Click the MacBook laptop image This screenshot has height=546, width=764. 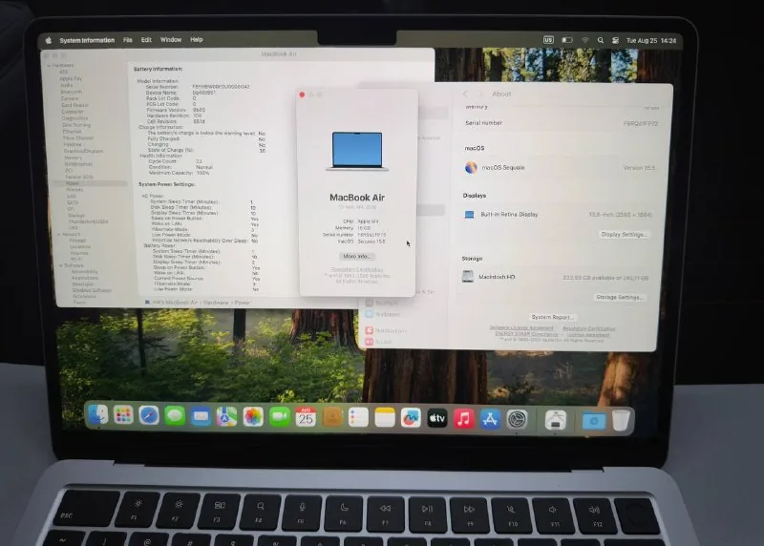point(357,152)
